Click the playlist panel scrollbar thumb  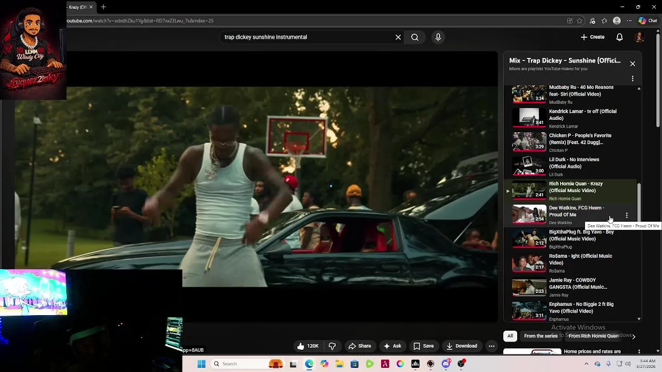point(639,202)
